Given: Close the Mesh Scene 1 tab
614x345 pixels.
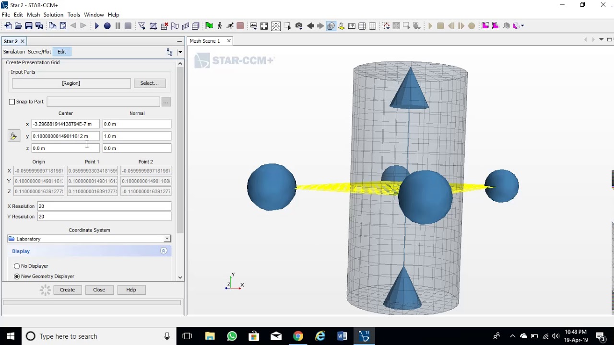Looking at the screenshot, I should coord(229,41).
